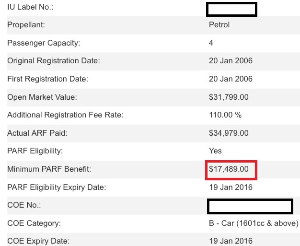This screenshot has height=246, width=300.
Task: Click the Passenger Capacity value 4
Action: pyautogui.click(x=211, y=43)
